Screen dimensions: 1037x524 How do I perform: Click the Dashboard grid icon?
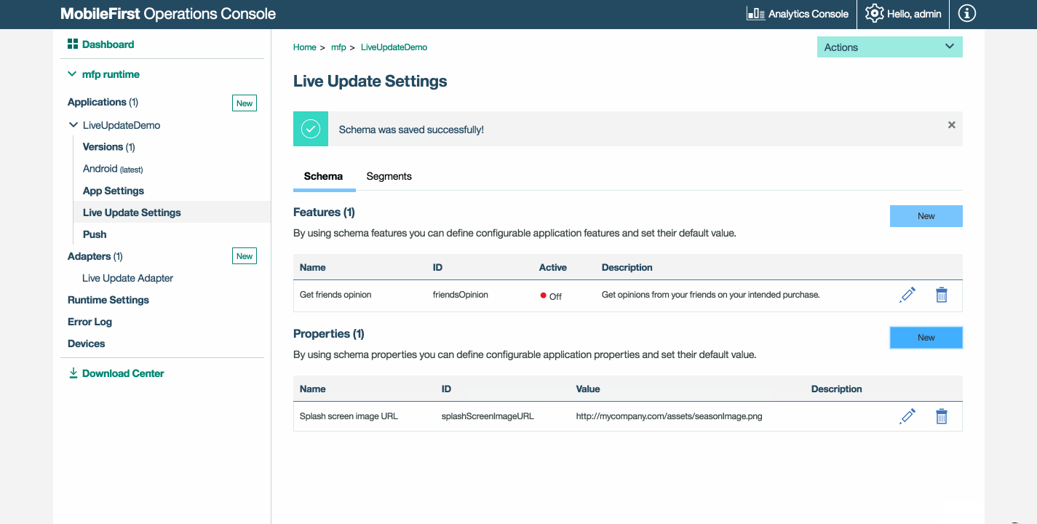tap(73, 44)
